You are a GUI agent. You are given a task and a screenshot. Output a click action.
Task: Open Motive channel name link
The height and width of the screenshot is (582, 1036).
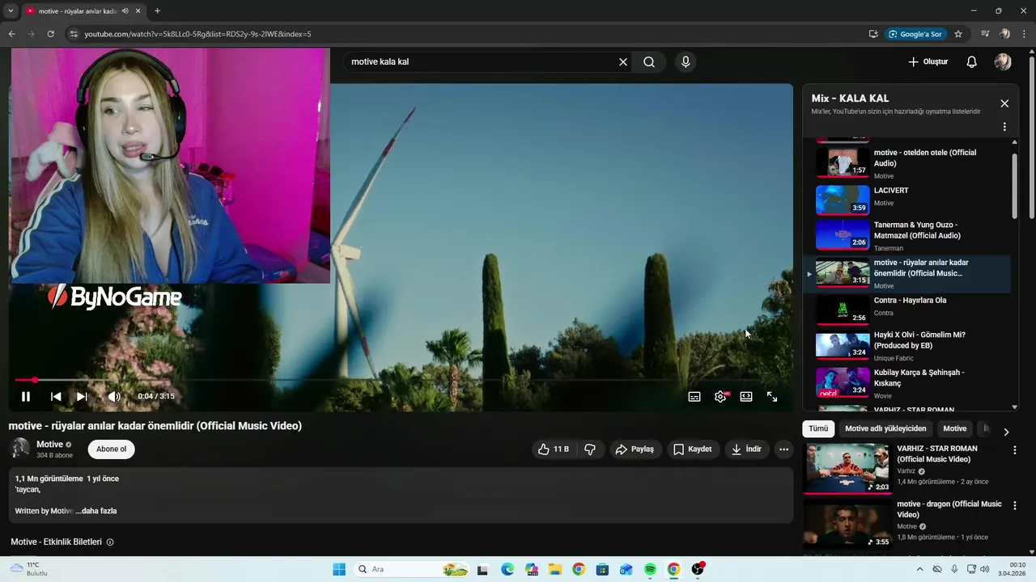pyautogui.click(x=49, y=445)
